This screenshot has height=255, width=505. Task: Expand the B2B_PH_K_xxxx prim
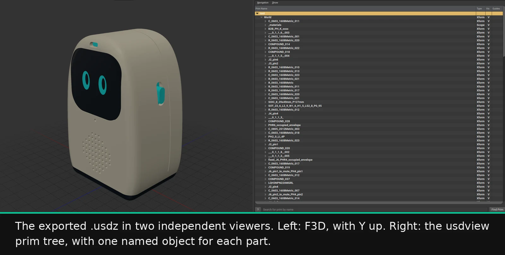click(x=265, y=29)
